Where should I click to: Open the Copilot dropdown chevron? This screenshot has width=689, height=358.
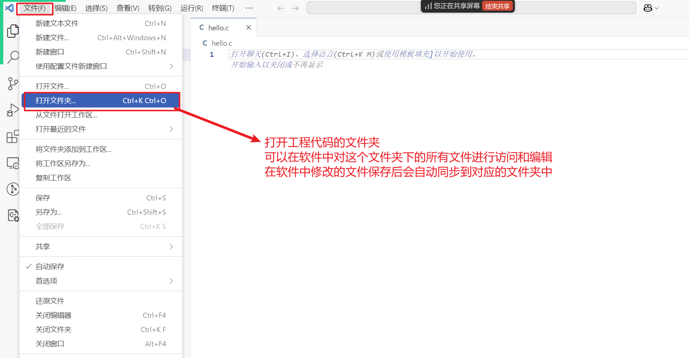[x=657, y=8]
